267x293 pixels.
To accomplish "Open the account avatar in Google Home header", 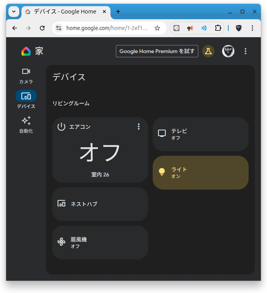I will 228,51.
